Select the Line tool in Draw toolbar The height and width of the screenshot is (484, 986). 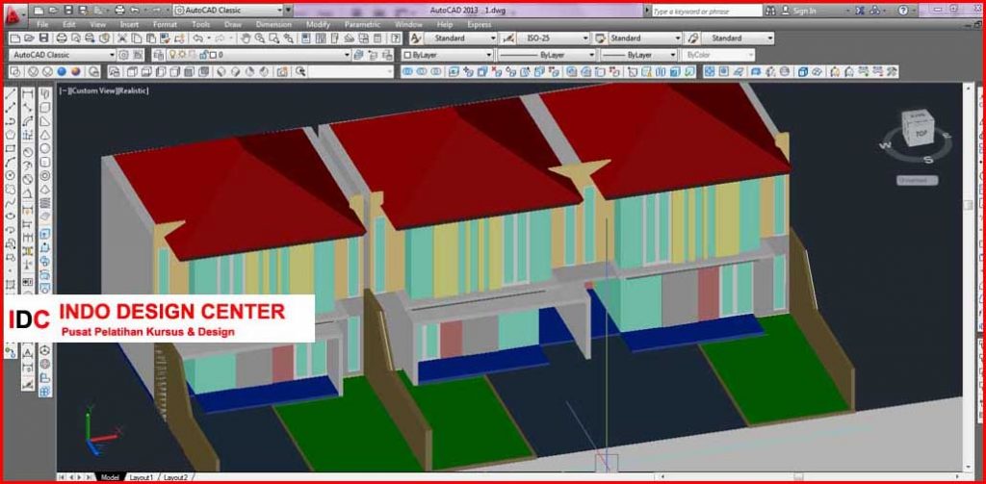[x=11, y=93]
